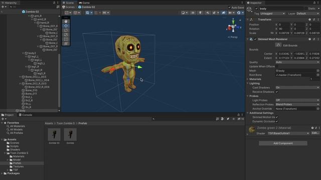Screen dimensions: 321x180
Task: Toggle the Auto Save checkbox
Action: click(230, 7)
